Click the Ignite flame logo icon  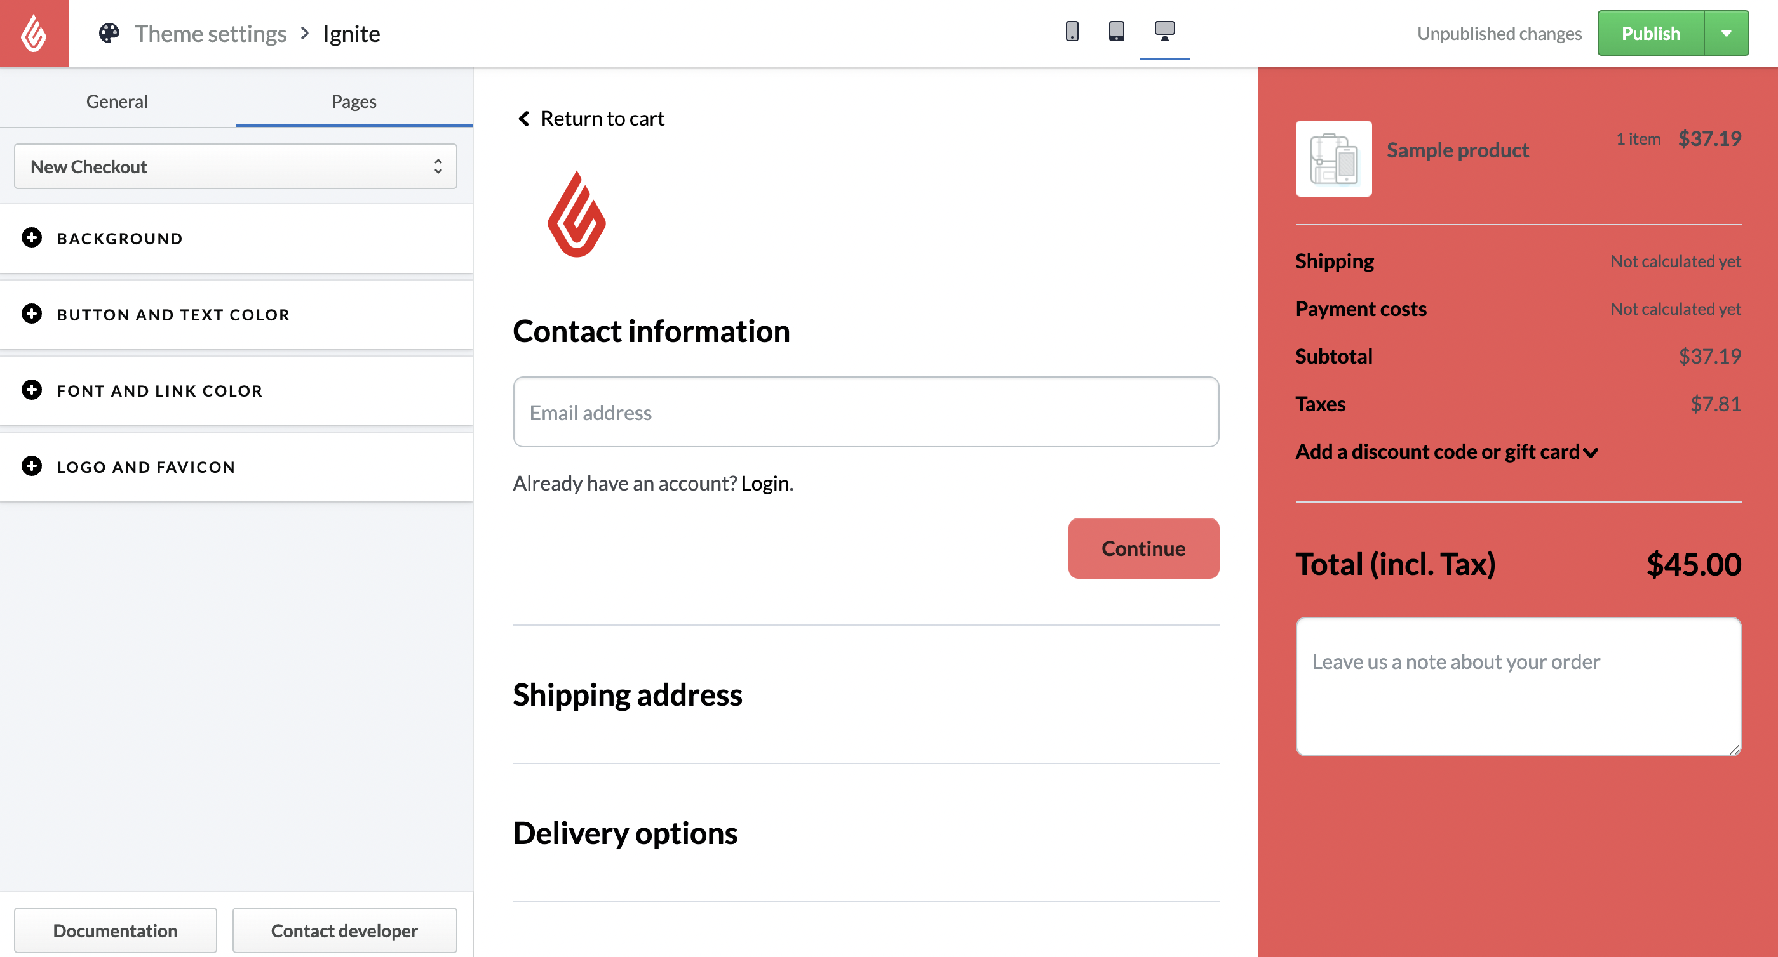(577, 216)
